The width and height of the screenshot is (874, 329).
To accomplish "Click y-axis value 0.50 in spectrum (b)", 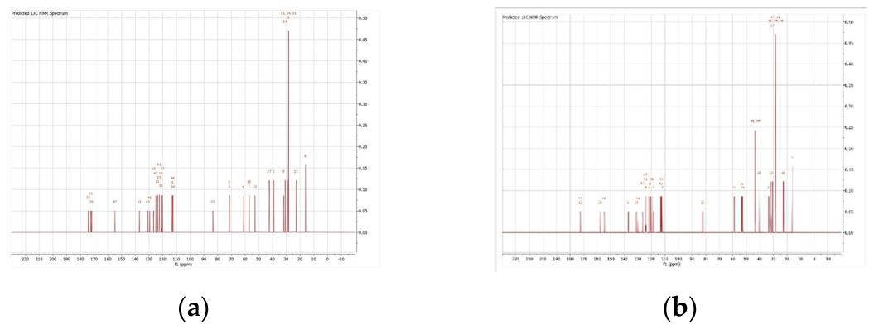I will click(x=849, y=23).
